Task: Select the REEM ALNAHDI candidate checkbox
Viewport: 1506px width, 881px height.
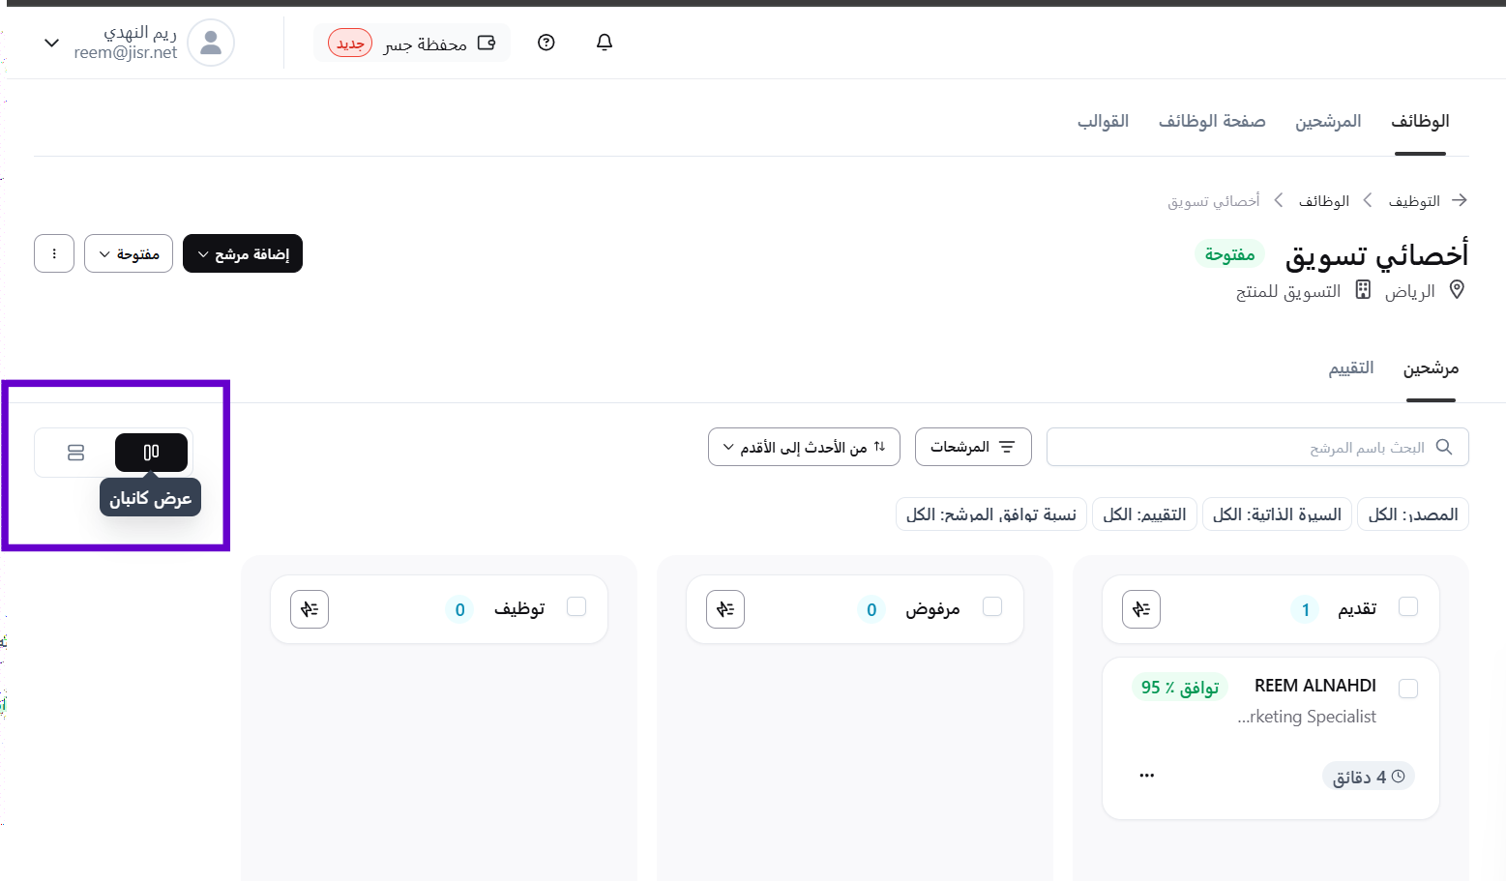Action: point(1408,689)
